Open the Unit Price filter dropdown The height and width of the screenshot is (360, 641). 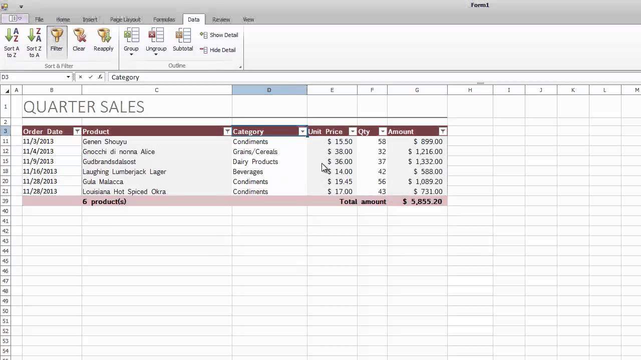coord(353,131)
